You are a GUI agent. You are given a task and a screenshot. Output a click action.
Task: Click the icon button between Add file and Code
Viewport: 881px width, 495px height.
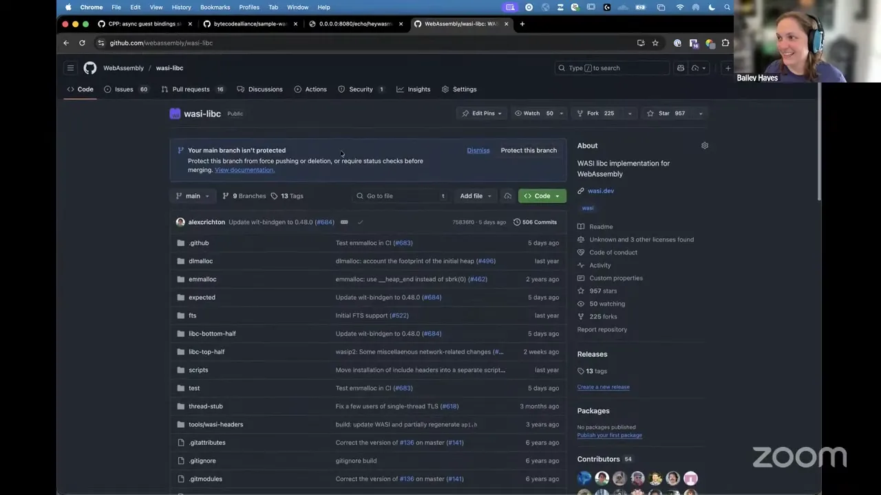508,196
